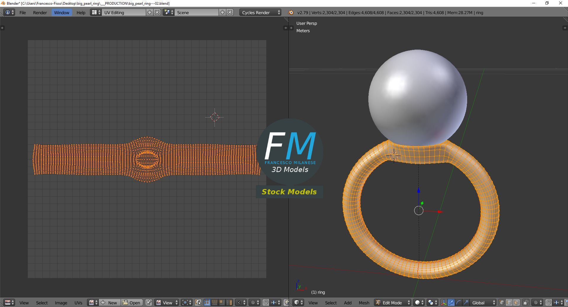Select UV island selection mode
This screenshot has width=568, height=307.
pyautogui.click(x=229, y=303)
